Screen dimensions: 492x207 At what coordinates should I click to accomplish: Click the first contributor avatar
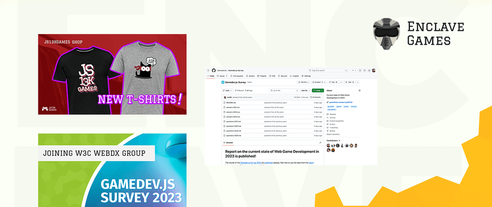(x=329, y=145)
